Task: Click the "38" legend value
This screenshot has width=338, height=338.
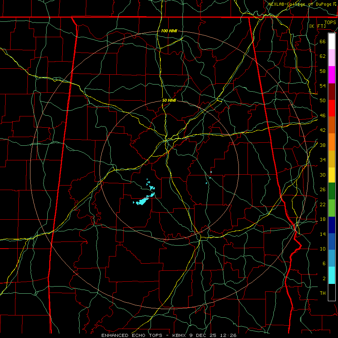Action: point(323,145)
